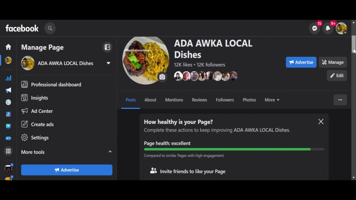This screenshot has height=200, width=356.
Task: Click the Page health progress bar
Action: 234,149
